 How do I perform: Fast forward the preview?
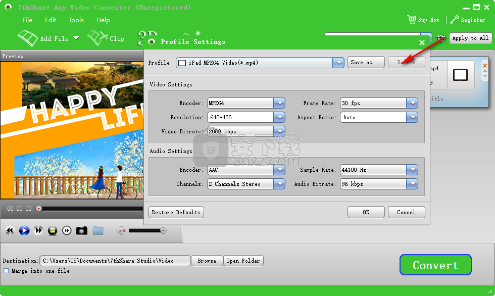coord(38,231)
